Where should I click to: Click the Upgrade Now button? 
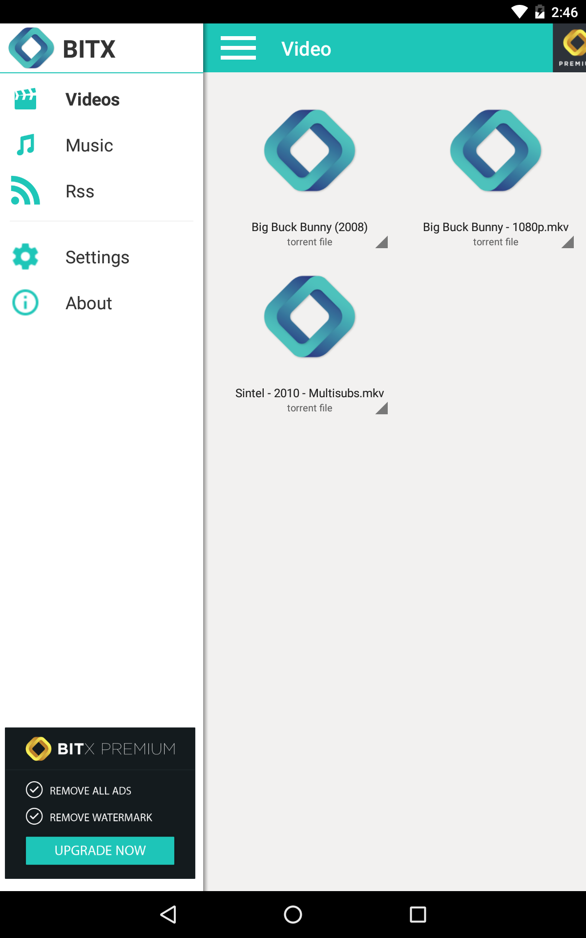tap(100, 851)
